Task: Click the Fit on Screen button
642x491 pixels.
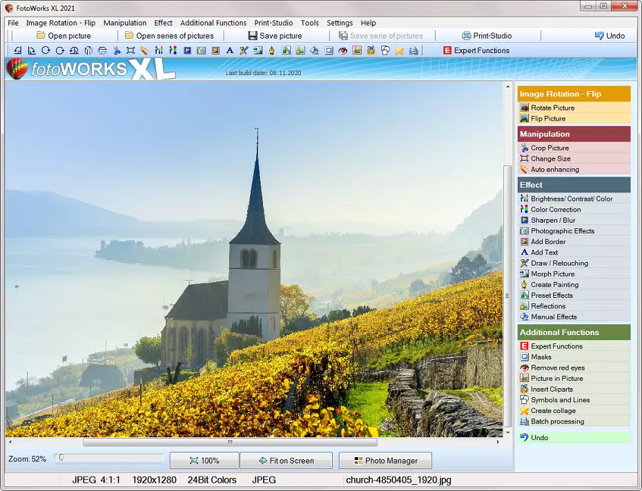Action: tap(286, 461)
